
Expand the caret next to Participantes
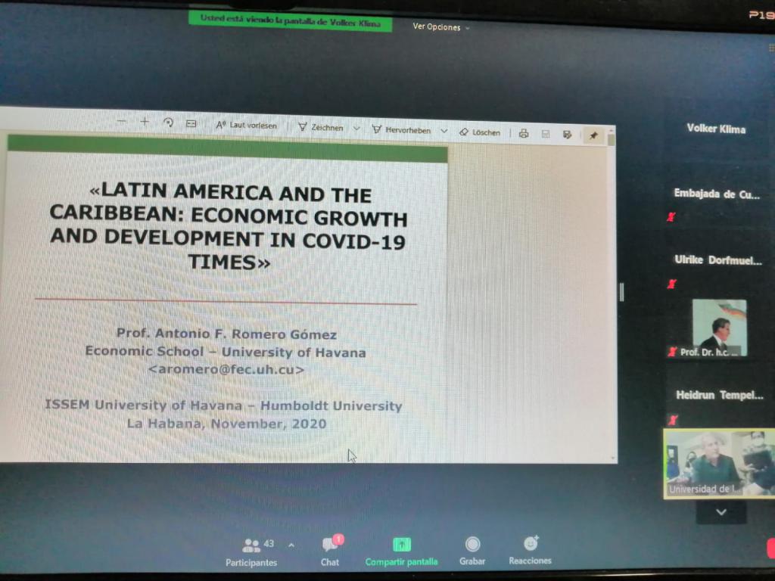point(291,545)
